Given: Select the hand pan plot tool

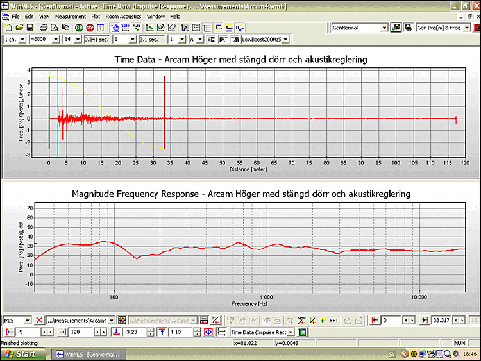Looking at the screenshot, I should point(115,28).
